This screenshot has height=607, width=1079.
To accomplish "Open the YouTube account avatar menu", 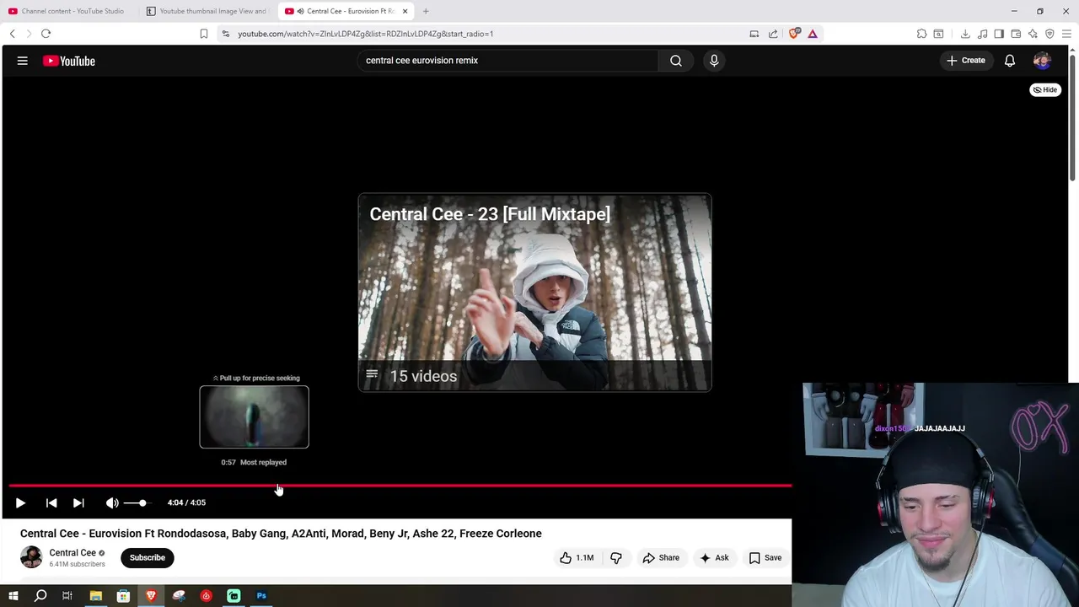I will [x=1042, y=61].
